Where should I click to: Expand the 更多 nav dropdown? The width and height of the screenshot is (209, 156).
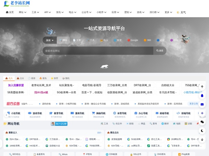pos(168,12)
